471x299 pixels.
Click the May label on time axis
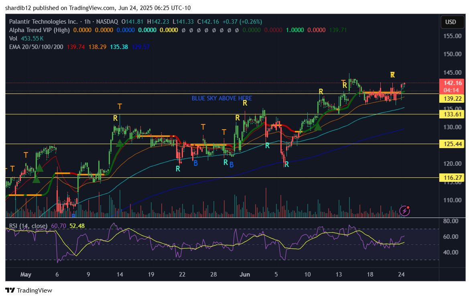(26, 275)
